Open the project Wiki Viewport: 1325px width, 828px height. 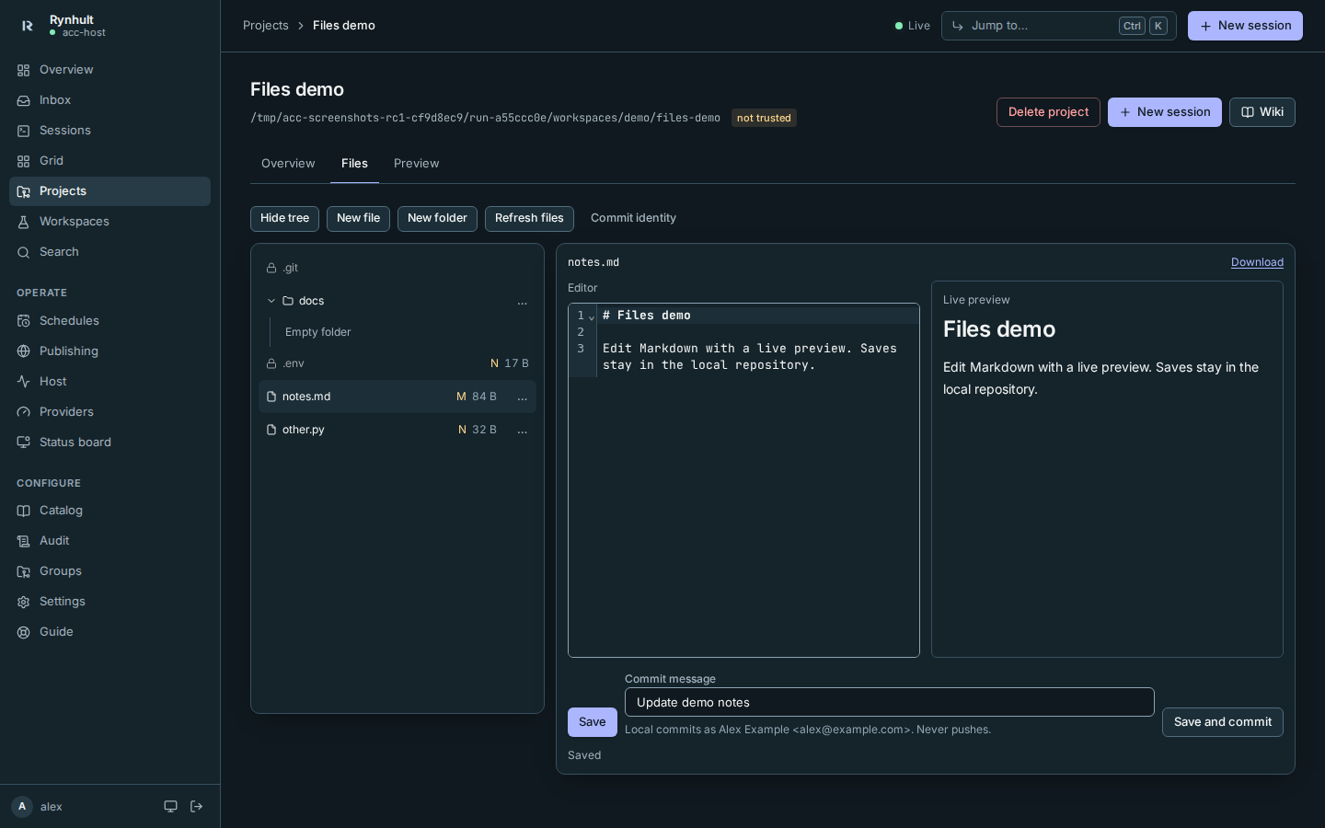pyautogui.click(x=1262, y=112)
